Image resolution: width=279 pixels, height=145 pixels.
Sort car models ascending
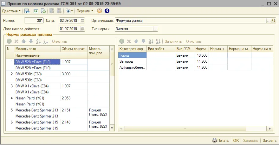tap(38, 41)
